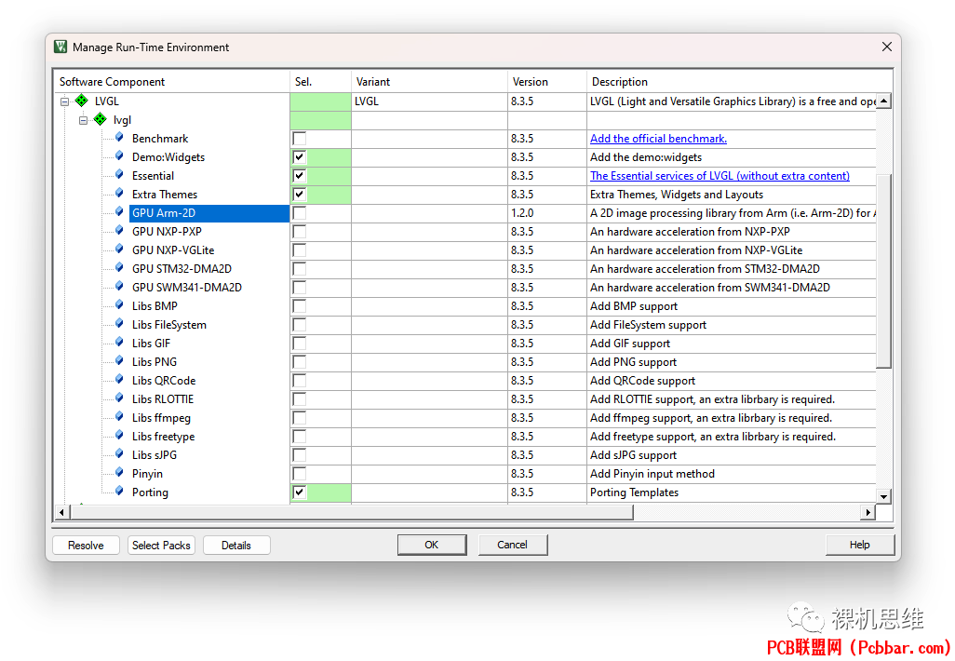Click the vertical scrollbar up arrow
Screen dimensions: 955x661
coord(883,101)
